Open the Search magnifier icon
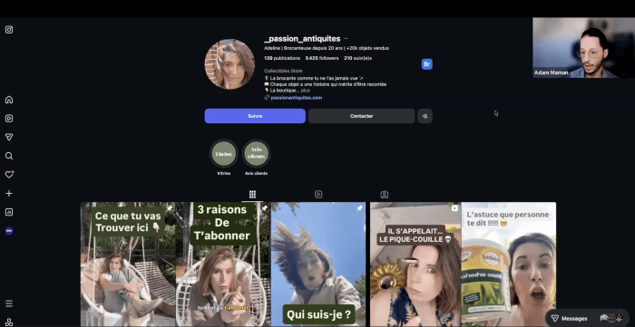 [9, 156]
